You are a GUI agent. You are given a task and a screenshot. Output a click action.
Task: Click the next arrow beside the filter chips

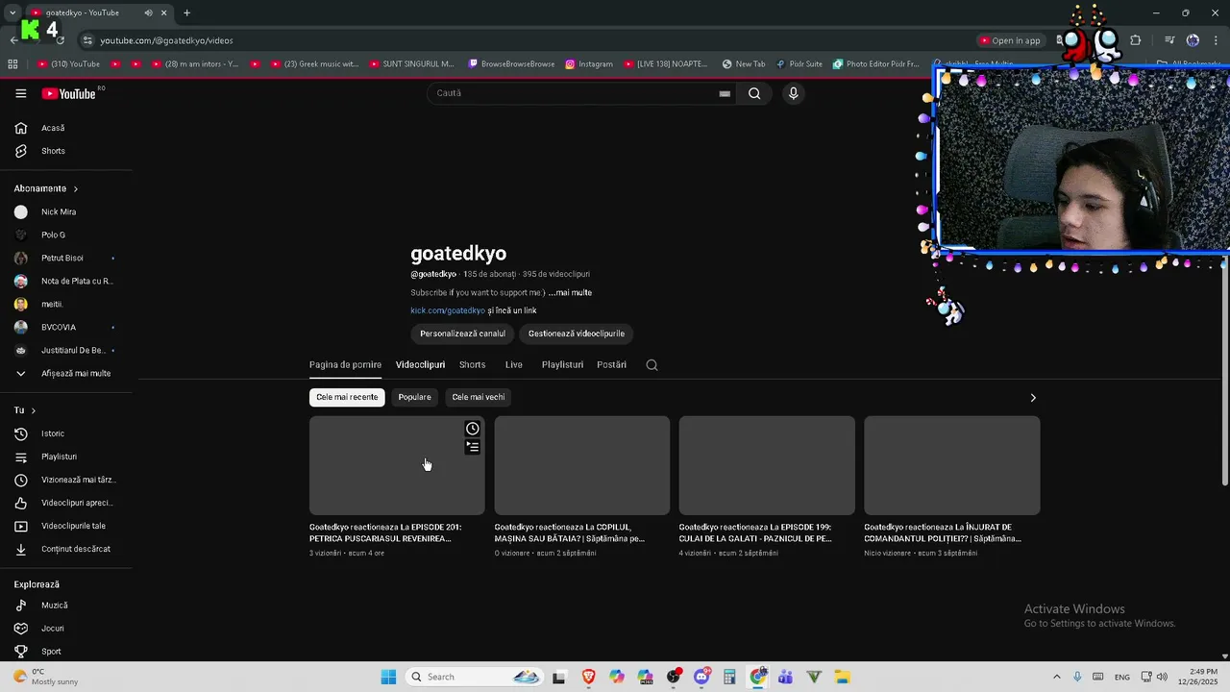(1033, 397)
